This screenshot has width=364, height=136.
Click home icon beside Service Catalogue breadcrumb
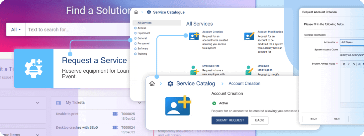[x=136, y=12]
